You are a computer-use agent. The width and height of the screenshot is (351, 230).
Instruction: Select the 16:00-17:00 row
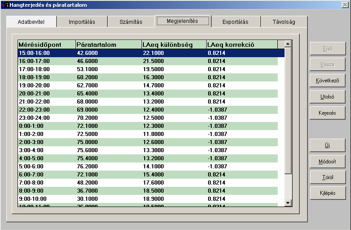(x=148, y=61)
